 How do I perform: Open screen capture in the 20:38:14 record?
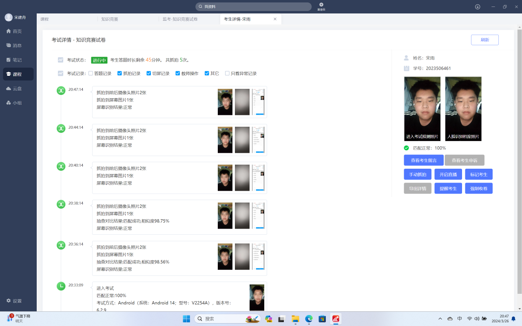pos(258,216)
